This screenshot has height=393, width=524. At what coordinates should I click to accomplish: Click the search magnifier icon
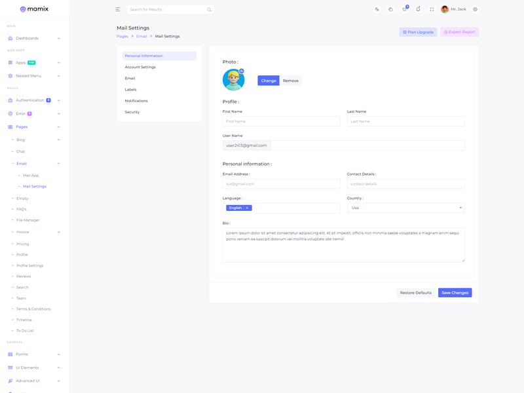click(x=209, y=10)
